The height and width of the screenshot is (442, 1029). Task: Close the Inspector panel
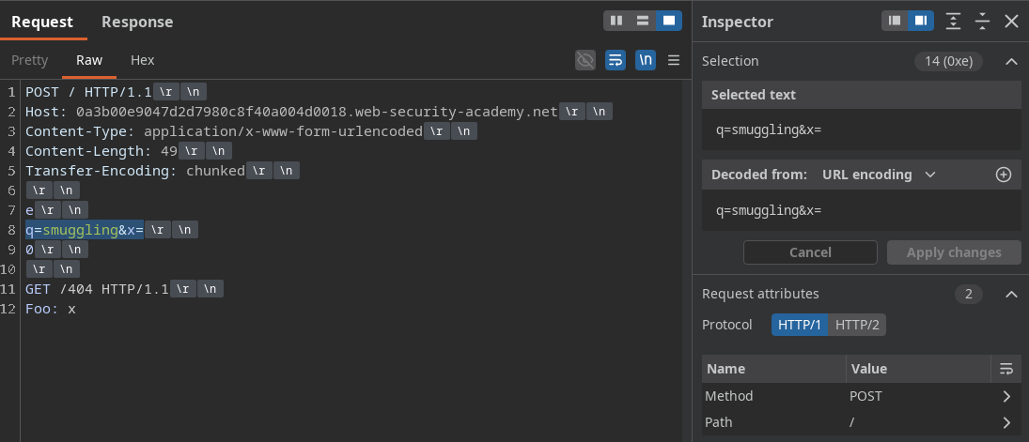click(x=1011, y=21)
